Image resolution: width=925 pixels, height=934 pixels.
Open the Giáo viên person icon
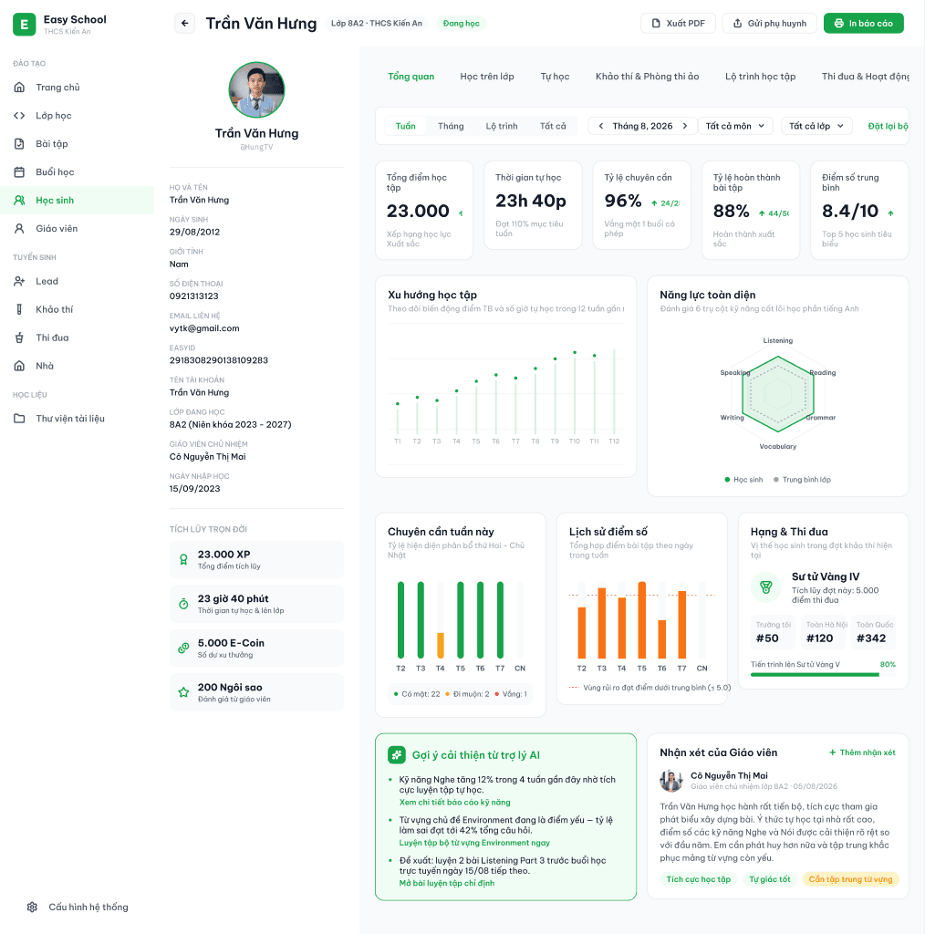pos(20,229)
